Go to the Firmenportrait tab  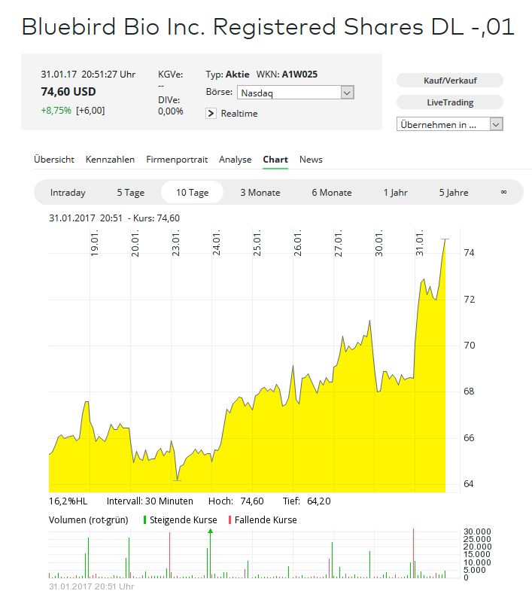[x=177, y=160]
